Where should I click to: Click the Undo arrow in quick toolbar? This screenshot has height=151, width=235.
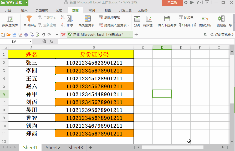click(43, 35)
